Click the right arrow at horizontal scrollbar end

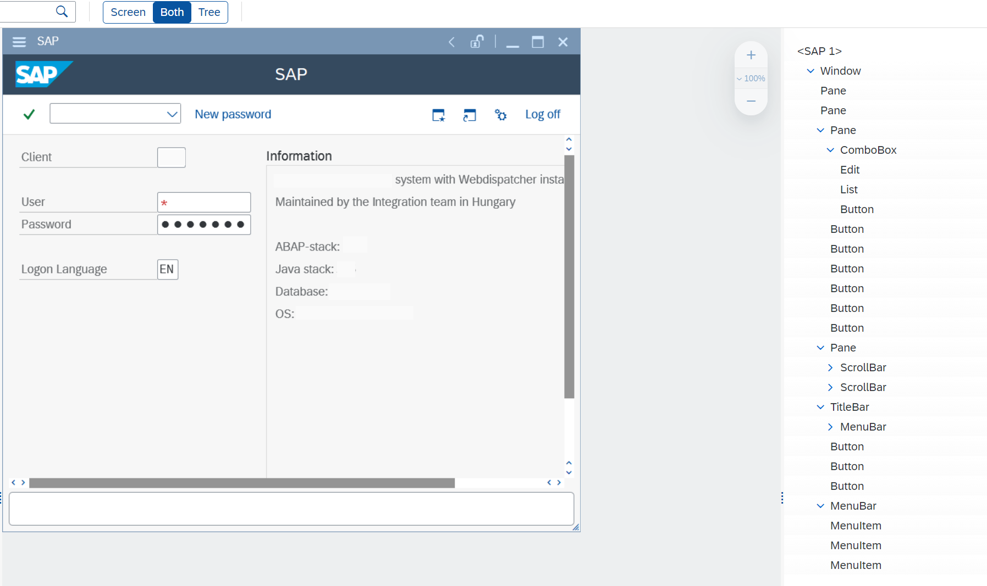(x=559, y=483)
